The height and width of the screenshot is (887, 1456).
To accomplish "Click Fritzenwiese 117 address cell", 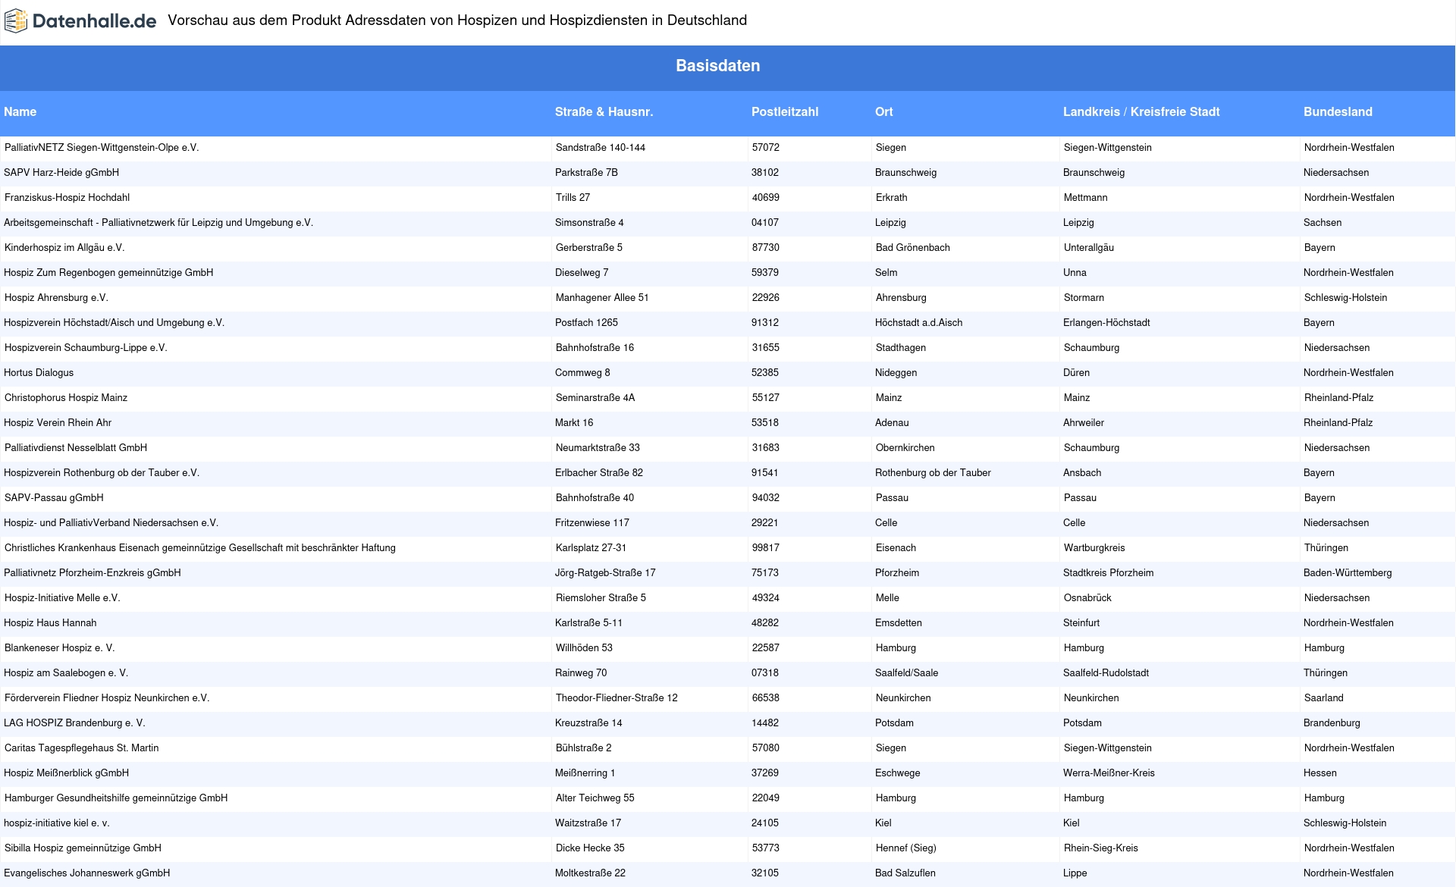I will [592, 523].
